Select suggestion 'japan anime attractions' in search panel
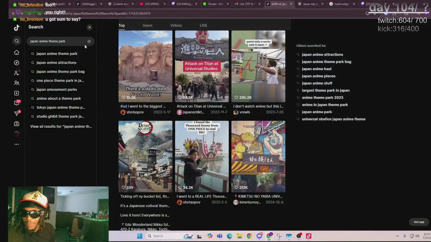Screen dimensions: 431x242 tap(56, 63)
